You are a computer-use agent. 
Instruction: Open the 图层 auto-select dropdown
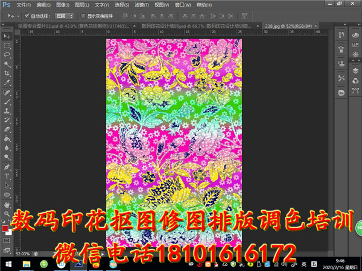pos(64,16)
